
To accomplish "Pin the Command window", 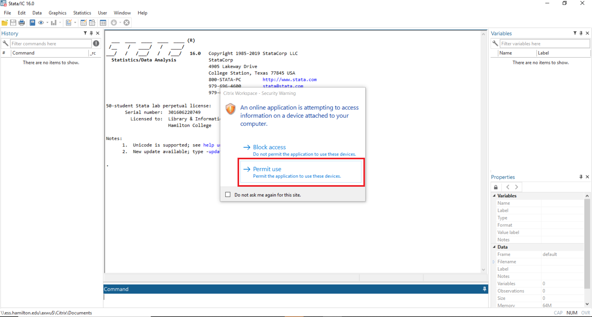I will (484, 289).
